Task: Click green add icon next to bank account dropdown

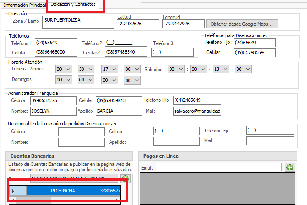Action: (126, 178)
